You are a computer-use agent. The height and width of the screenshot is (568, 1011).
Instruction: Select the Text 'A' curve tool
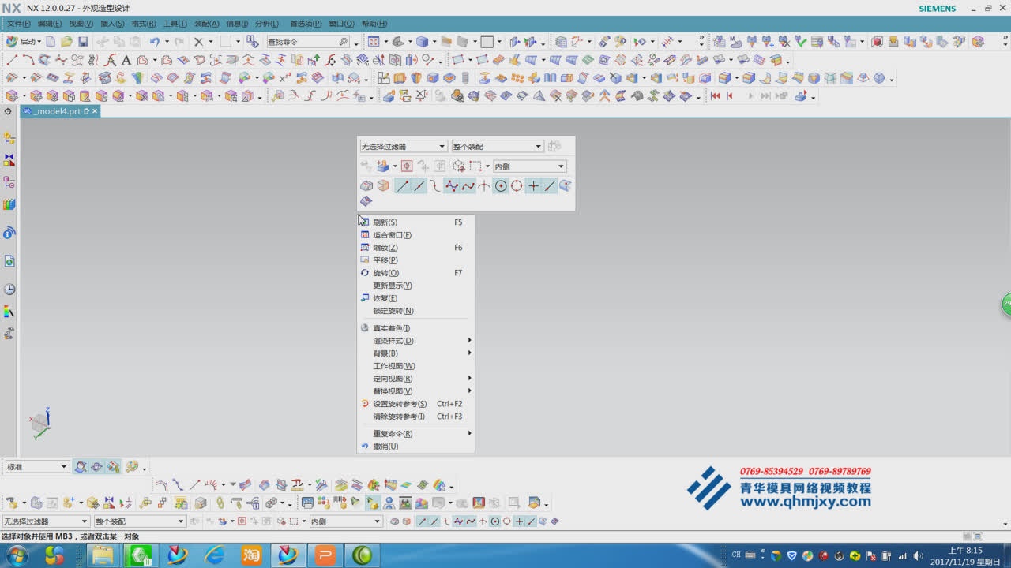(x=126, y=60)
